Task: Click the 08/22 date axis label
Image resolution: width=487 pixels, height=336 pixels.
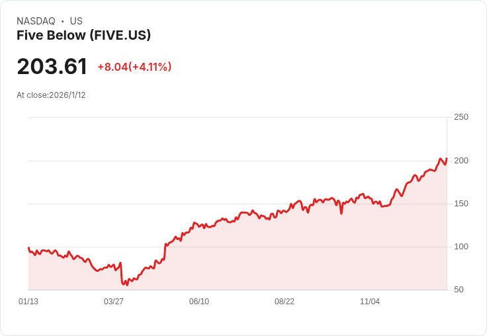Action: pos(284,302)
